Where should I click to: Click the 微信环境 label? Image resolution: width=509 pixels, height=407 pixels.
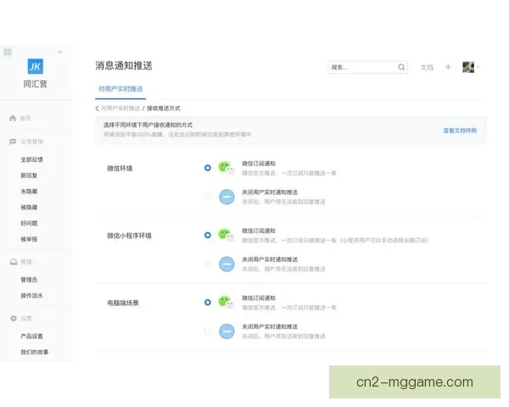(x=120, y=169)
